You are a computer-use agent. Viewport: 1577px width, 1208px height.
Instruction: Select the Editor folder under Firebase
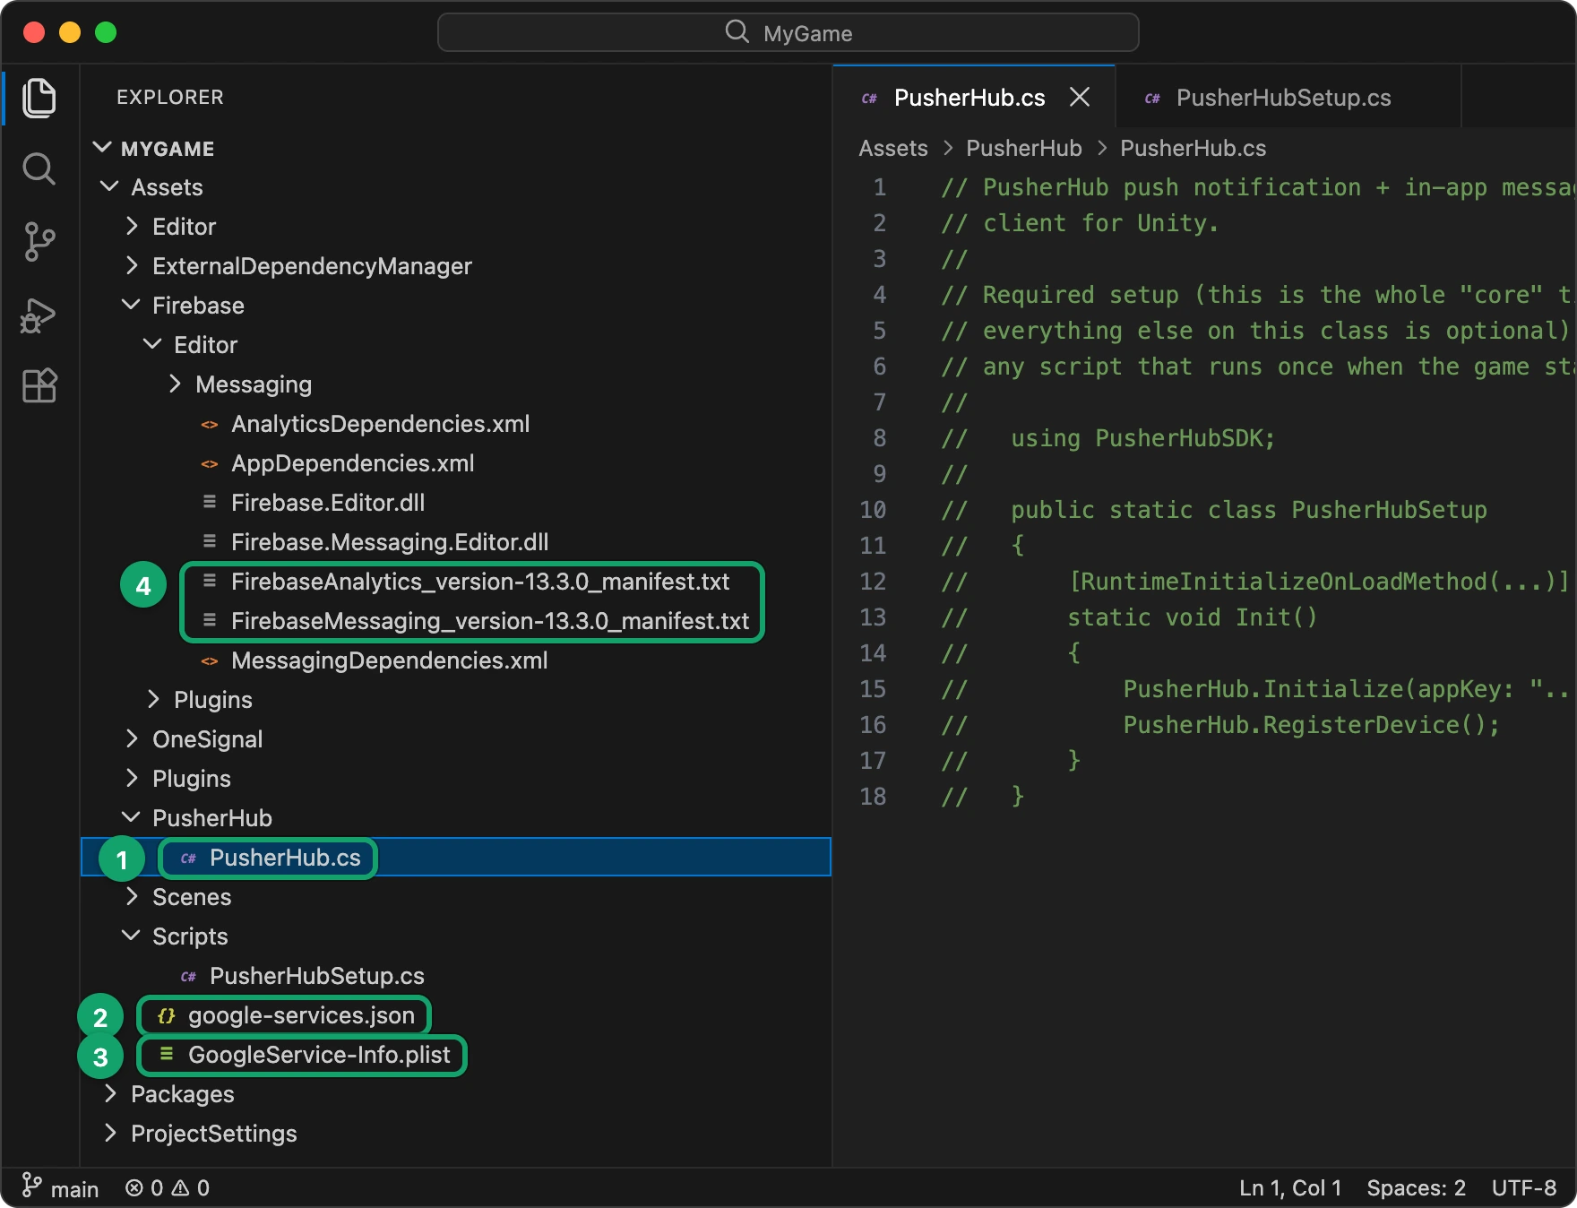(455, 345)
